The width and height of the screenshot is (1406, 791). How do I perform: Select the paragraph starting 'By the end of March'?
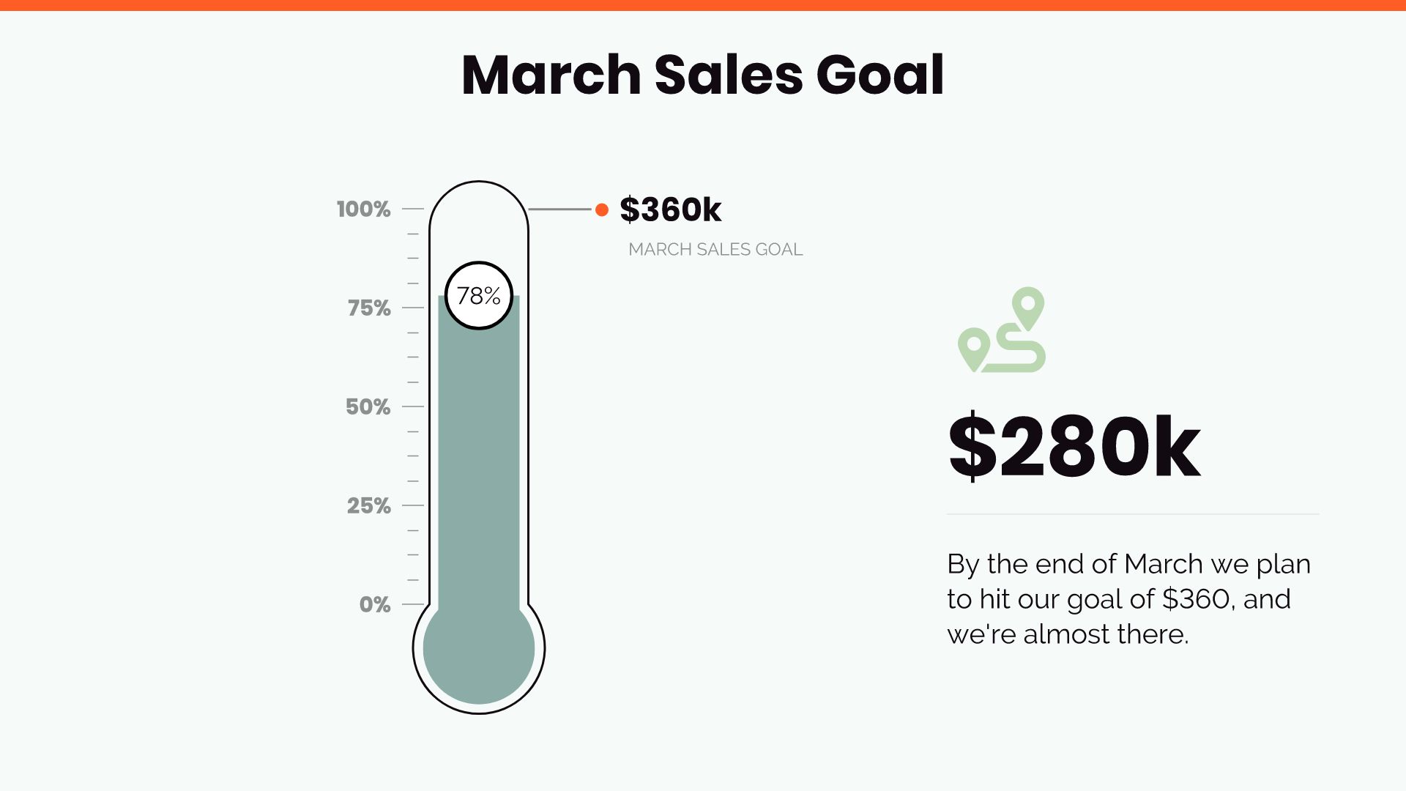point(1128,599)
